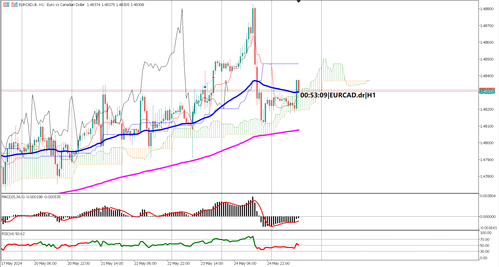Select the EURCAD.dr, H1 chart title
This screenshot has width=499, height=267.
coord(31,4)
